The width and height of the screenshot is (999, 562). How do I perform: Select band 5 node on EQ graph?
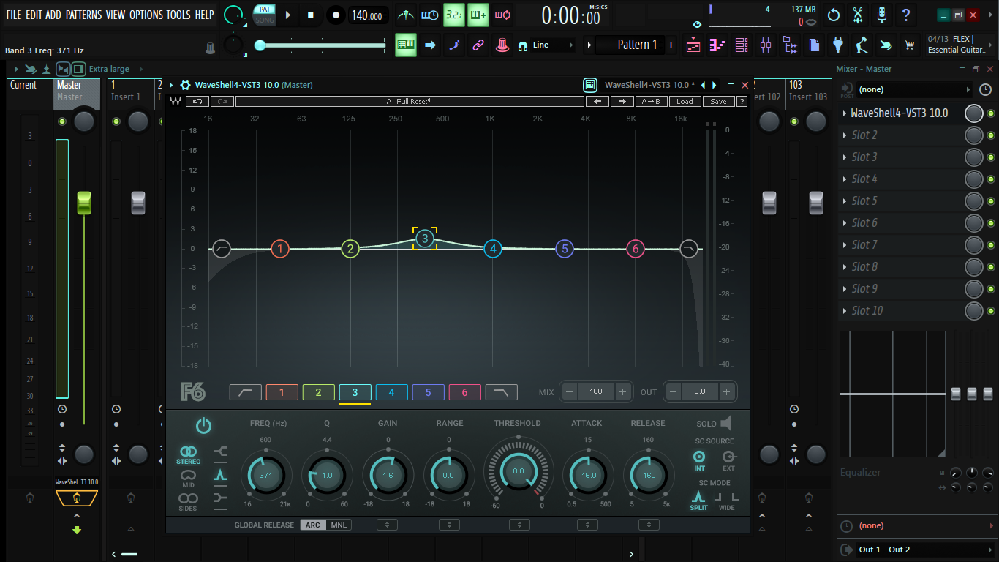tap(564, 249)
